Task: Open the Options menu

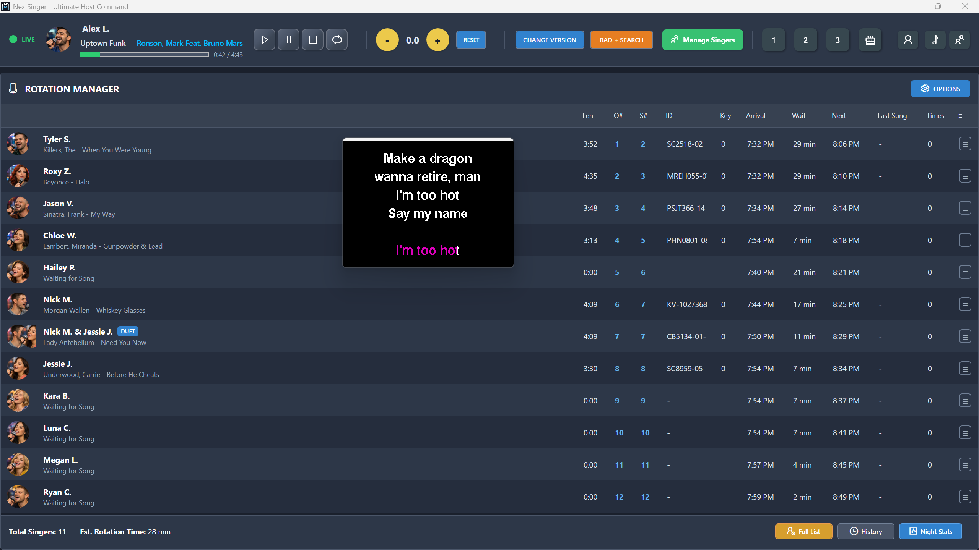Action: 940,89
